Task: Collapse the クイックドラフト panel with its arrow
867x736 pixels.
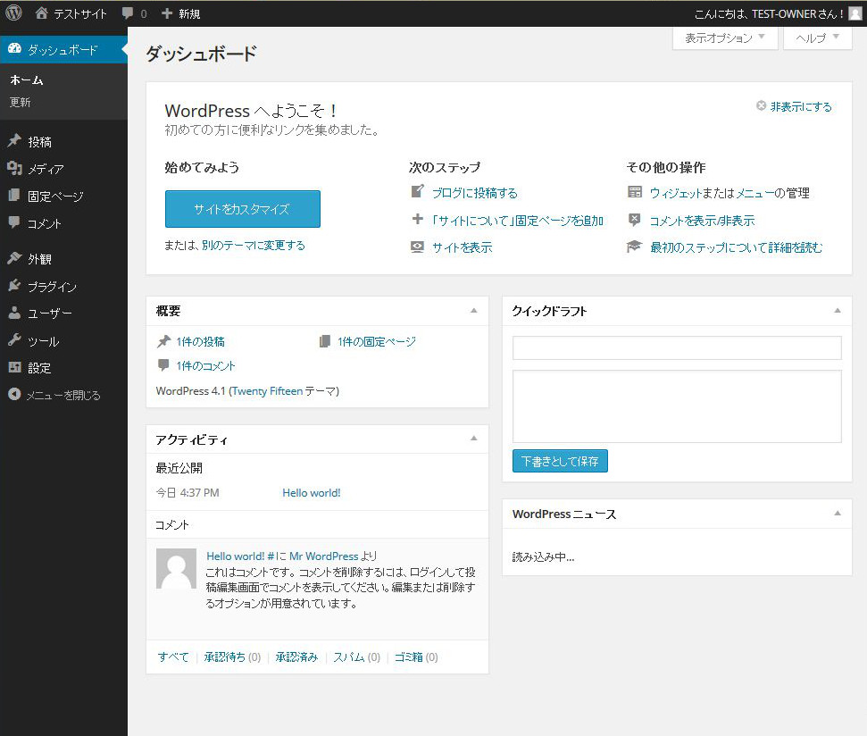Action: [838, 311]
